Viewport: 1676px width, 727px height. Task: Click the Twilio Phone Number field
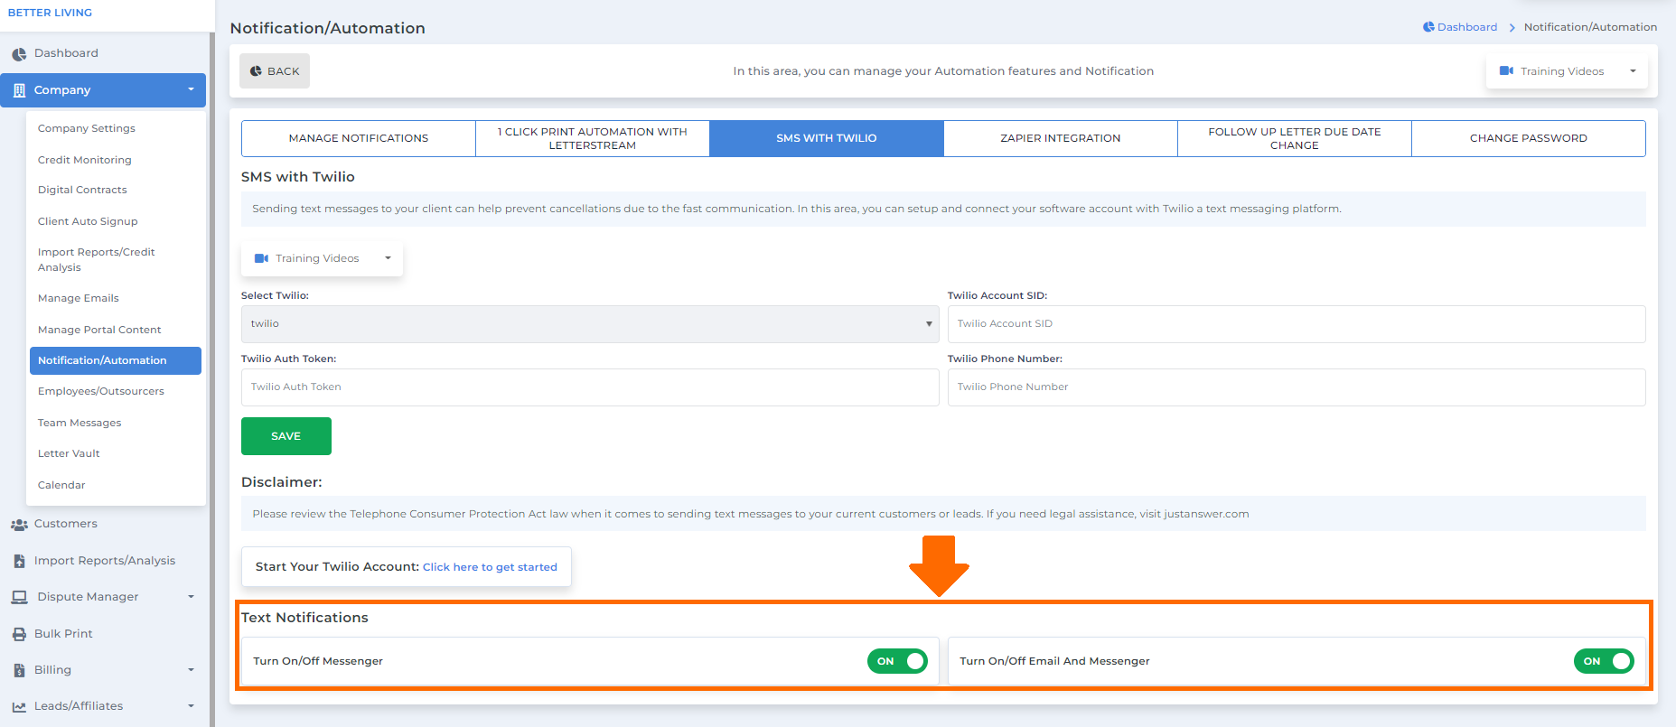coord(1297,387)
